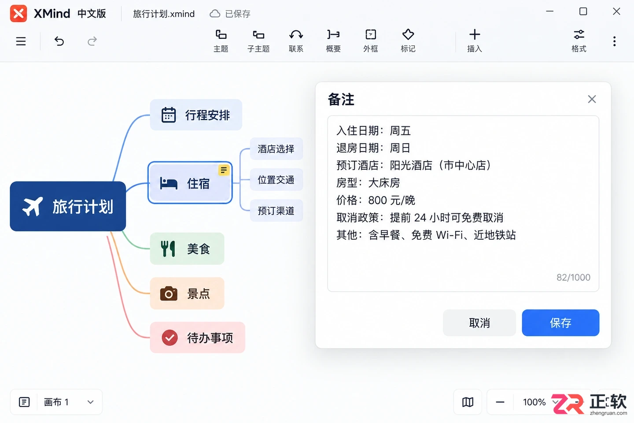Click the 100% zoom level
This screenshot has width=634, height=423.
click(534, 402)
